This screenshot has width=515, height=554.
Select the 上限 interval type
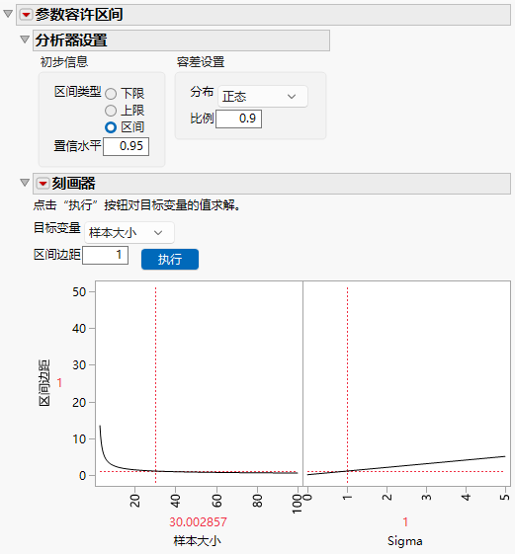(111, 111)
